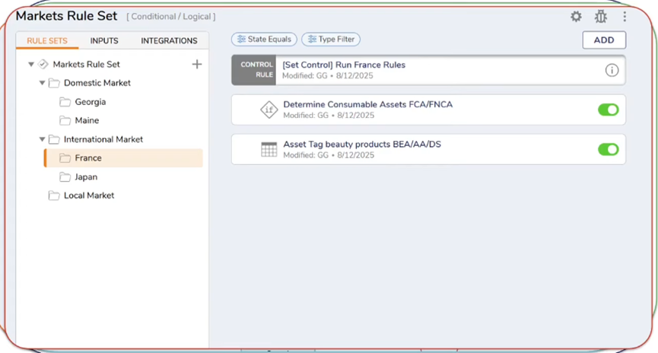Screen dimensions: 658x353
Task: Toggle off Determine Consumable Assets FCA/FNCA rule
Action: click(608, 110)
